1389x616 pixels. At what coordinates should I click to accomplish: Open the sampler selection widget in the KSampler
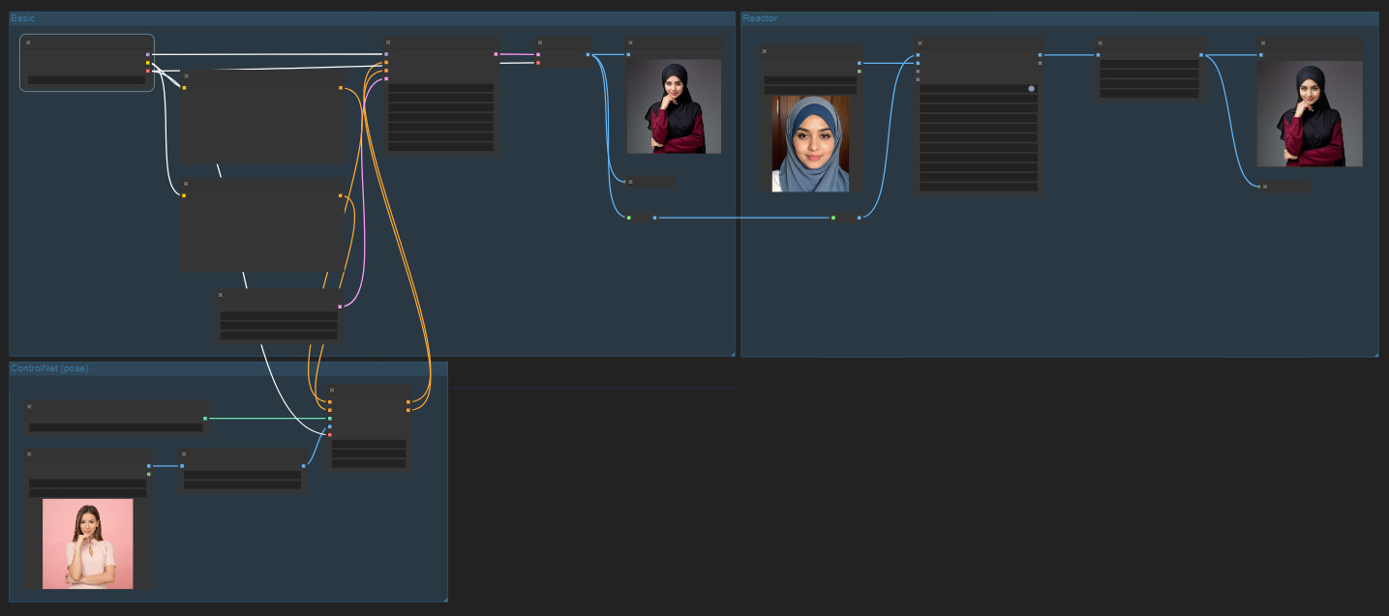coord(440,127)
